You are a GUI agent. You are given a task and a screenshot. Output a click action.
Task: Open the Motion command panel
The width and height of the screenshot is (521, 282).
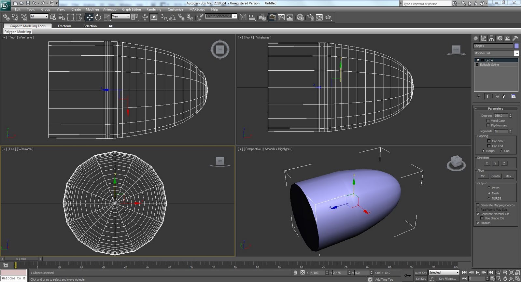coord(500,38)
